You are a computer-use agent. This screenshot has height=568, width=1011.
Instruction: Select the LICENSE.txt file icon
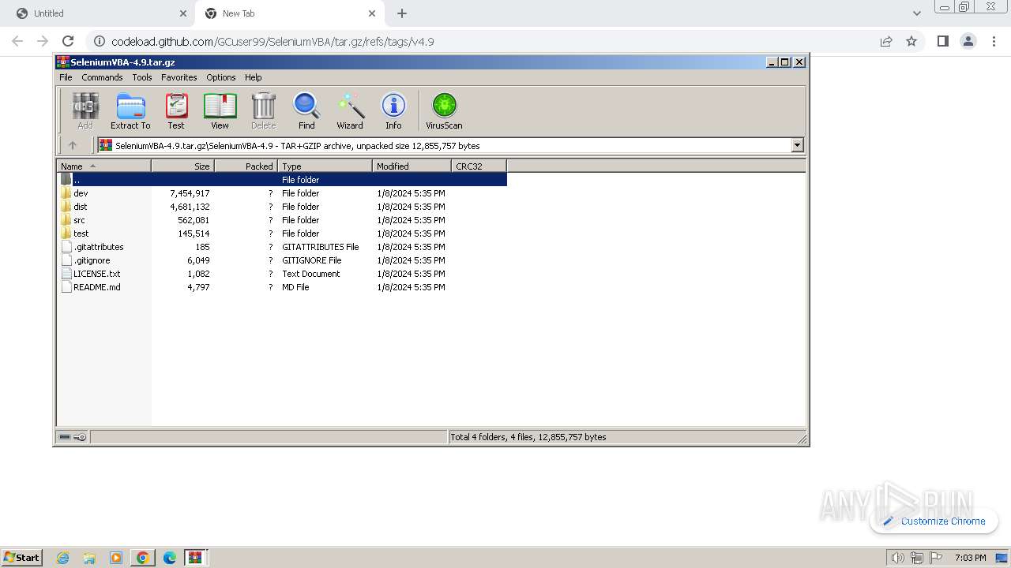66,274
